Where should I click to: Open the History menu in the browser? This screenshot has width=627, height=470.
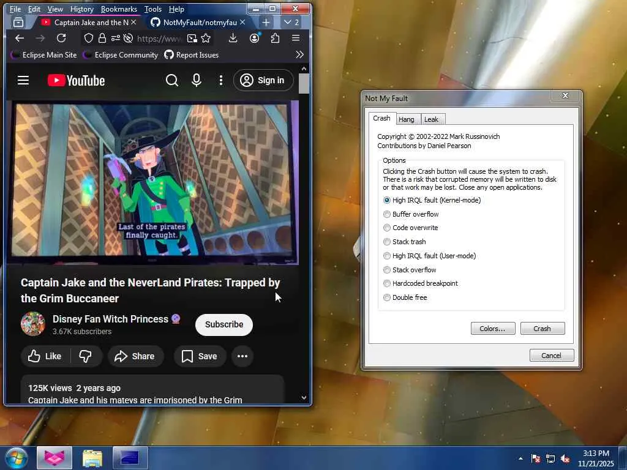pyautogui.click(x=81, y=9)
